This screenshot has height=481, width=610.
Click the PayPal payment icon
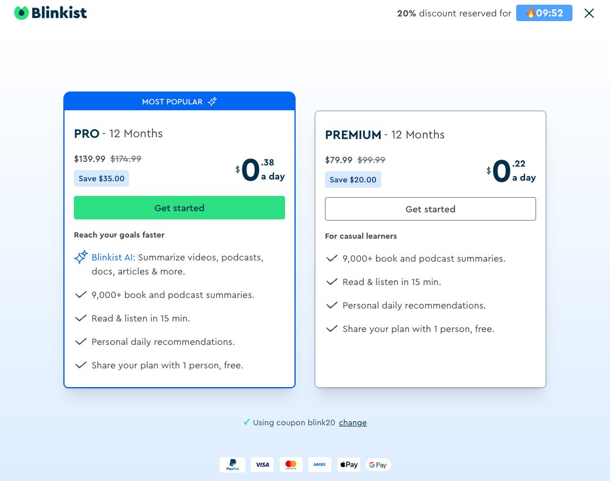[x=232, y=465]
